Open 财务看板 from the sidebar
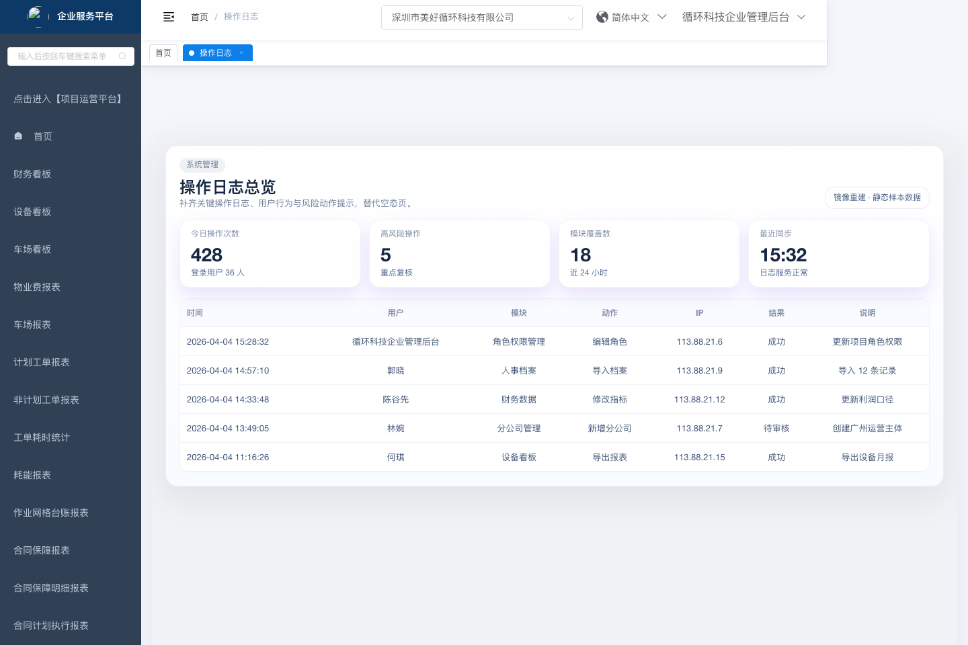 pos(32,174)
